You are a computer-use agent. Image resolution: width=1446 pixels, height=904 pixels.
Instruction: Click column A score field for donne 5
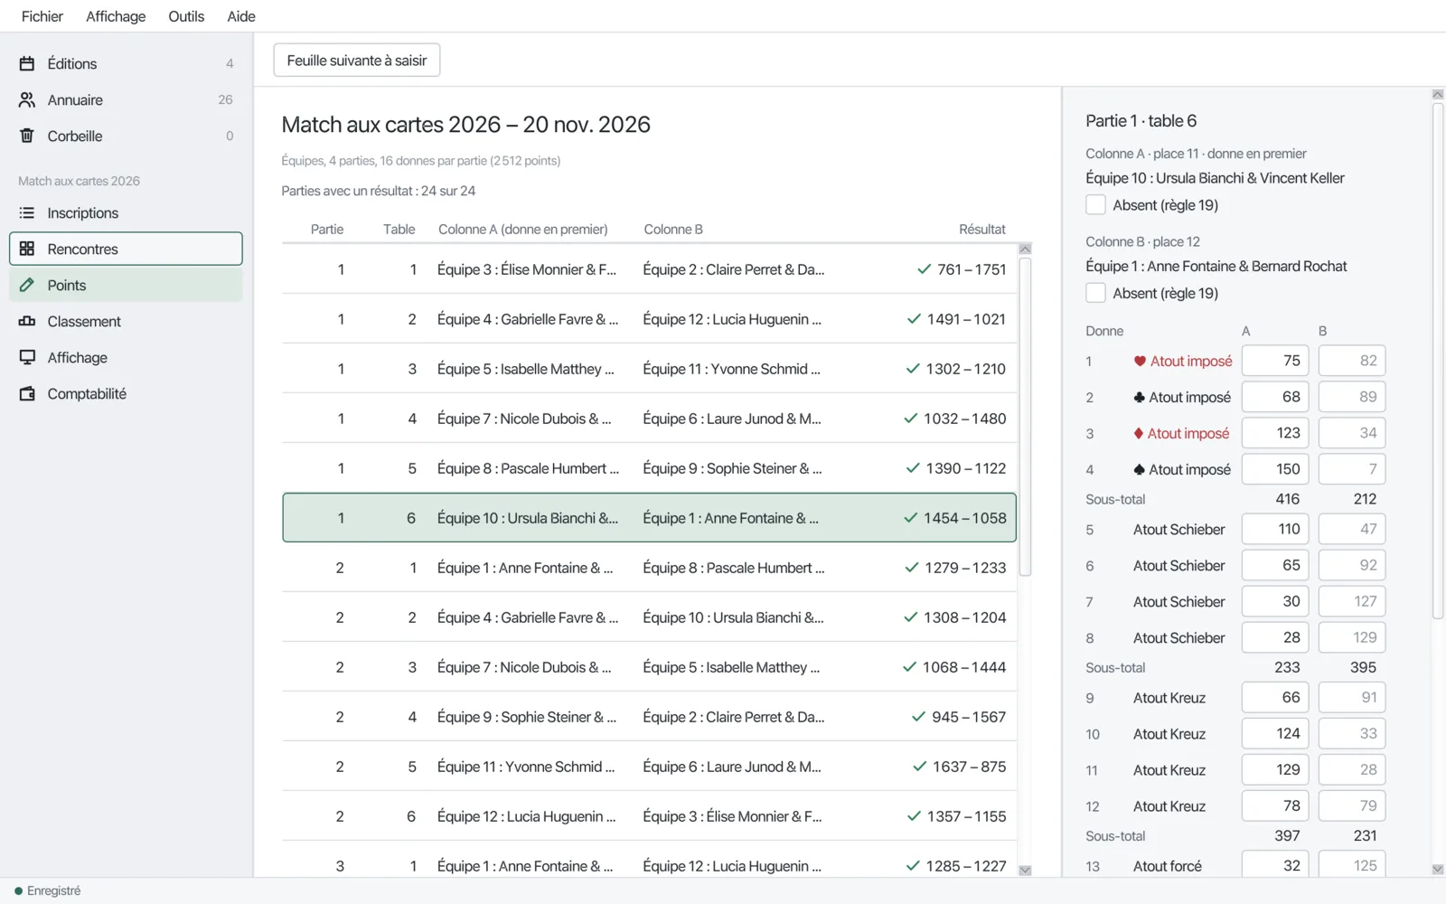(1275, 529)
